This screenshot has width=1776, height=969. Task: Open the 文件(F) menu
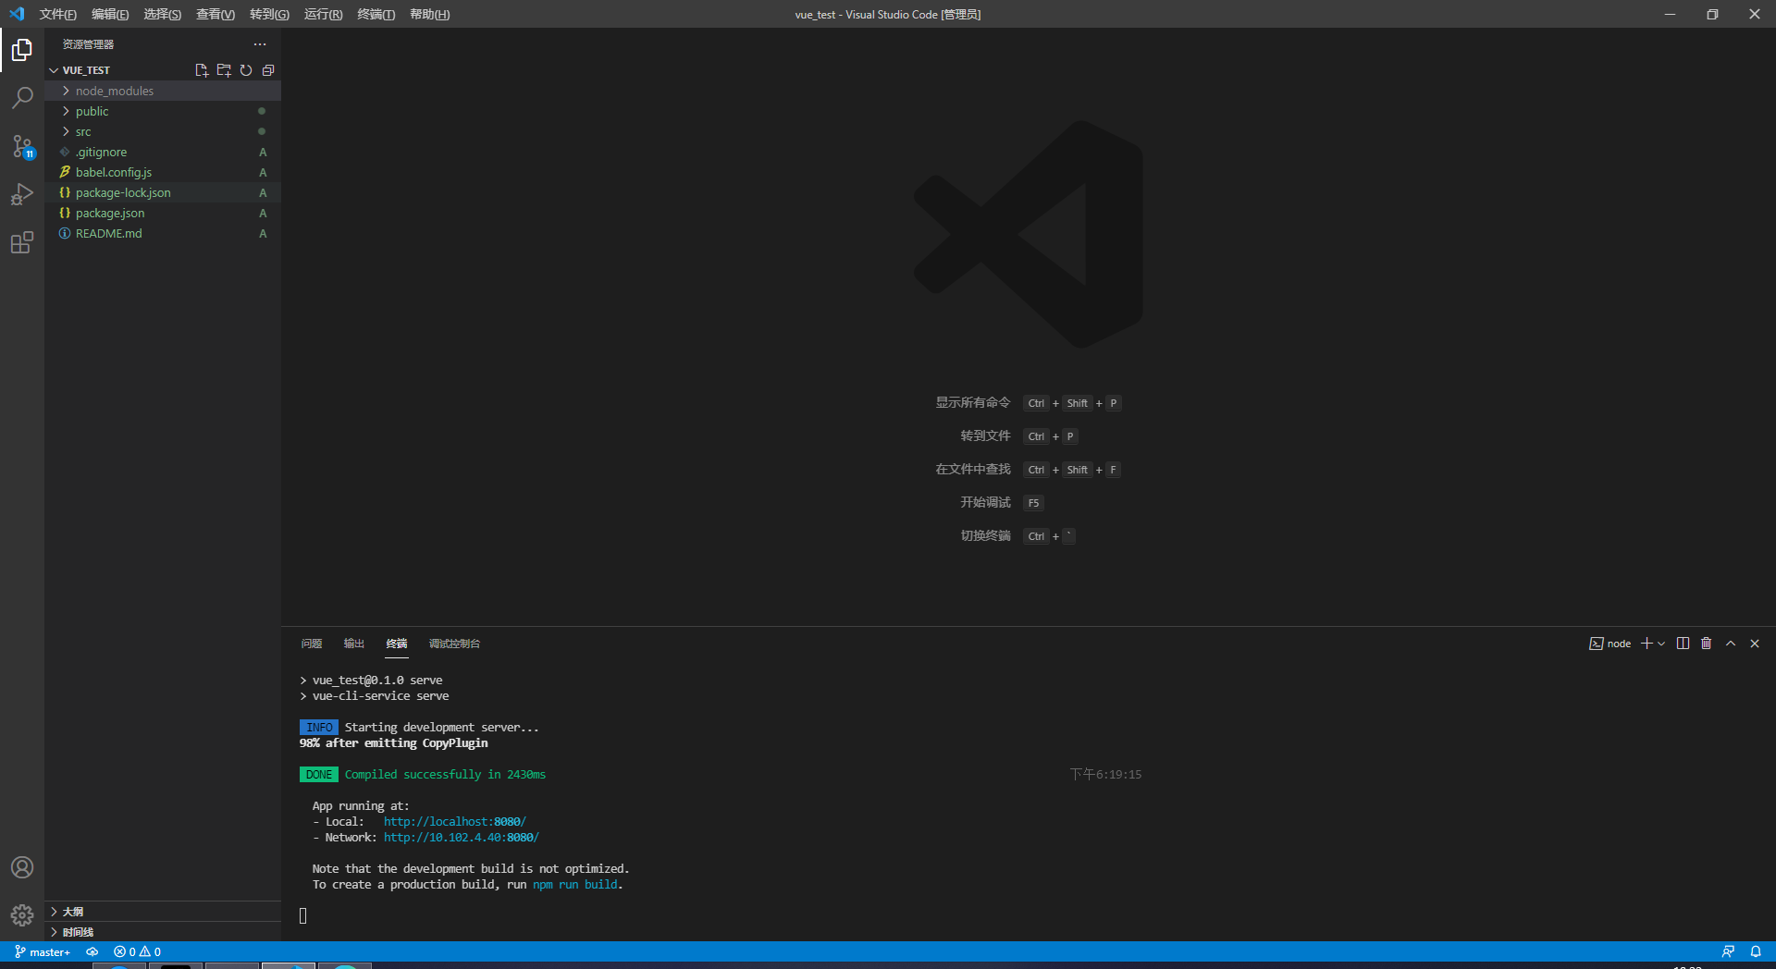[x=57, y=14]
